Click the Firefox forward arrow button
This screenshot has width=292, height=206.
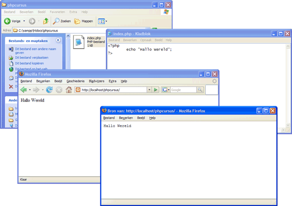click(x=36, y=90)
